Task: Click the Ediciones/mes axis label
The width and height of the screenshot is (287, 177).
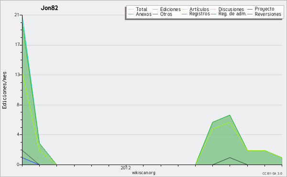Action: tap(4, 90)
